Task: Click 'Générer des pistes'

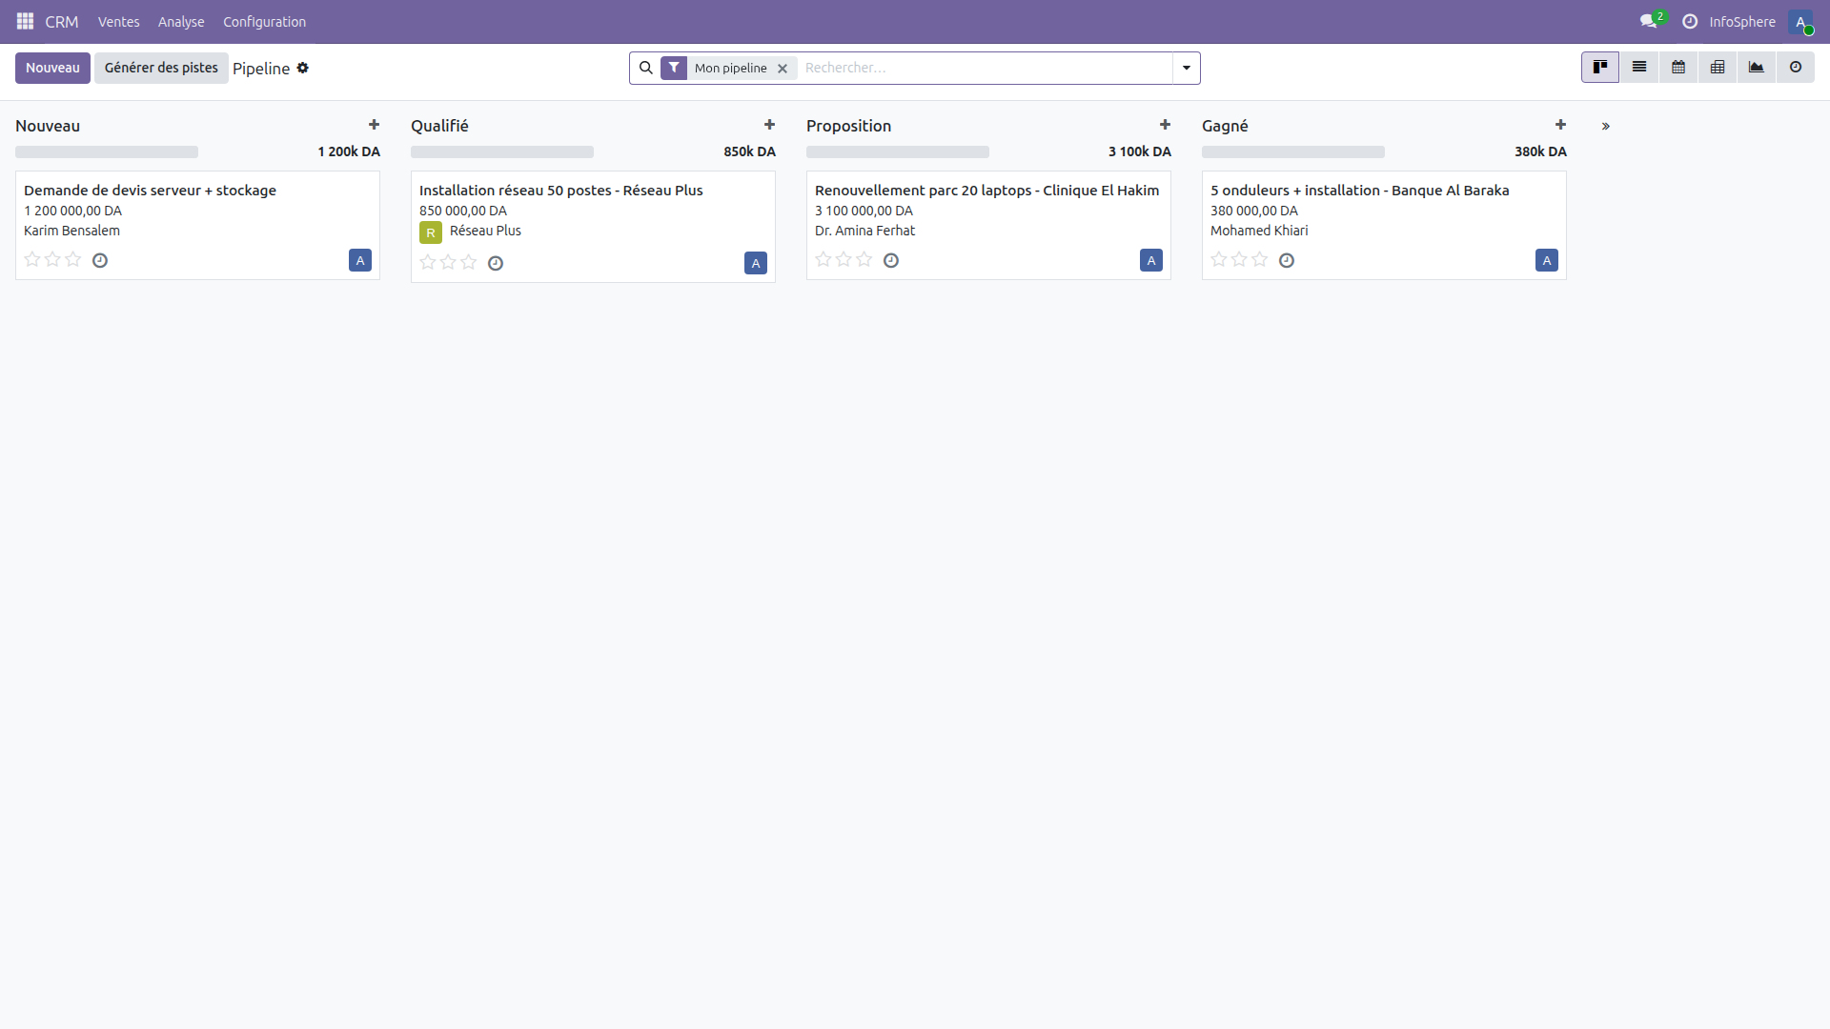Action: 160,68
